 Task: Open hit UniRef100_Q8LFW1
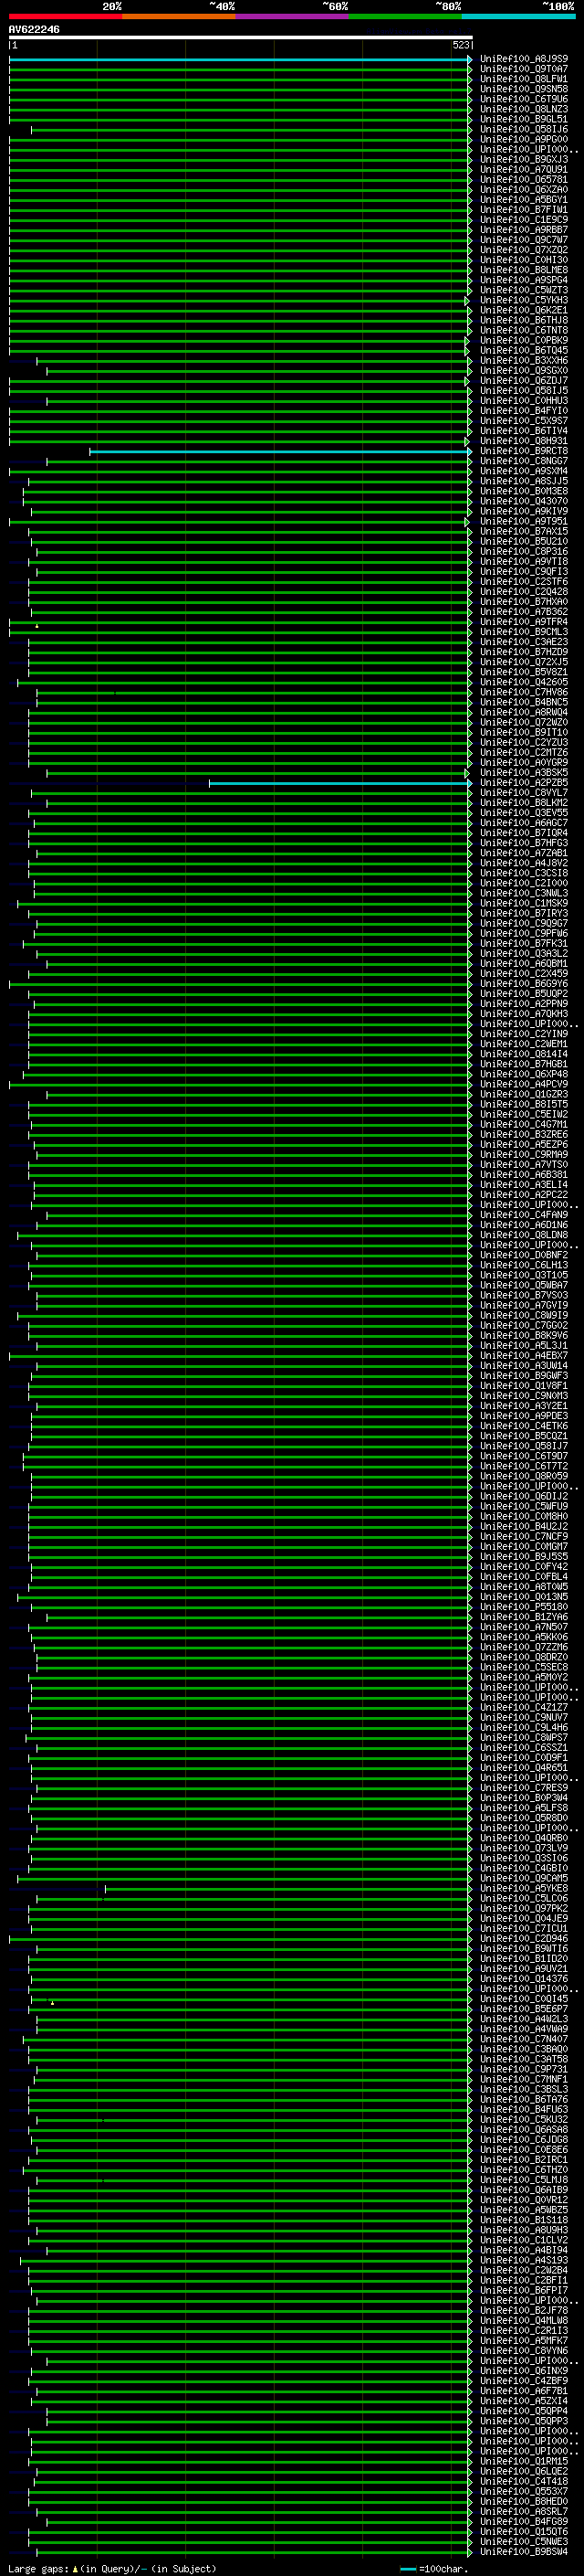pyautogui.click(x=524, y=80)
